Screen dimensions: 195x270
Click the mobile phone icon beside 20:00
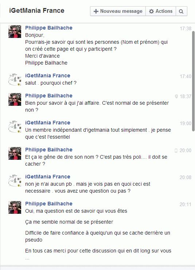pos(176,150)
